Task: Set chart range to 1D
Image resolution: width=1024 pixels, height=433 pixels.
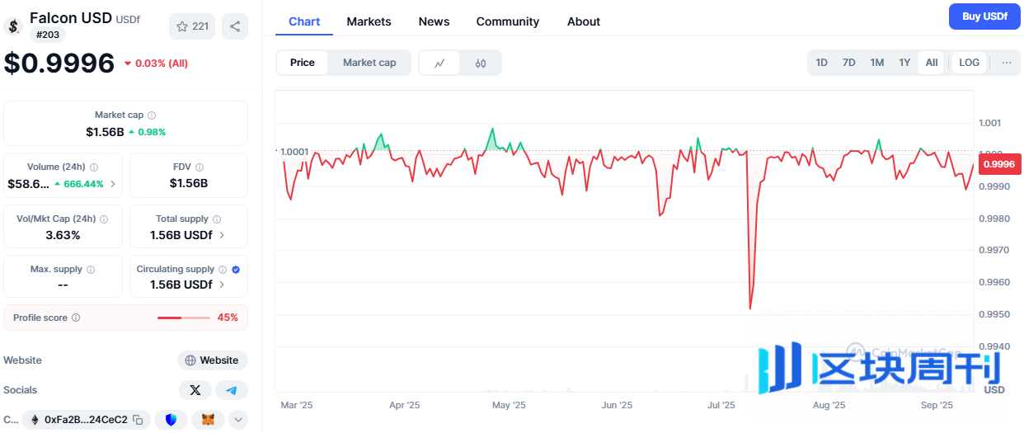Action: 822,63
